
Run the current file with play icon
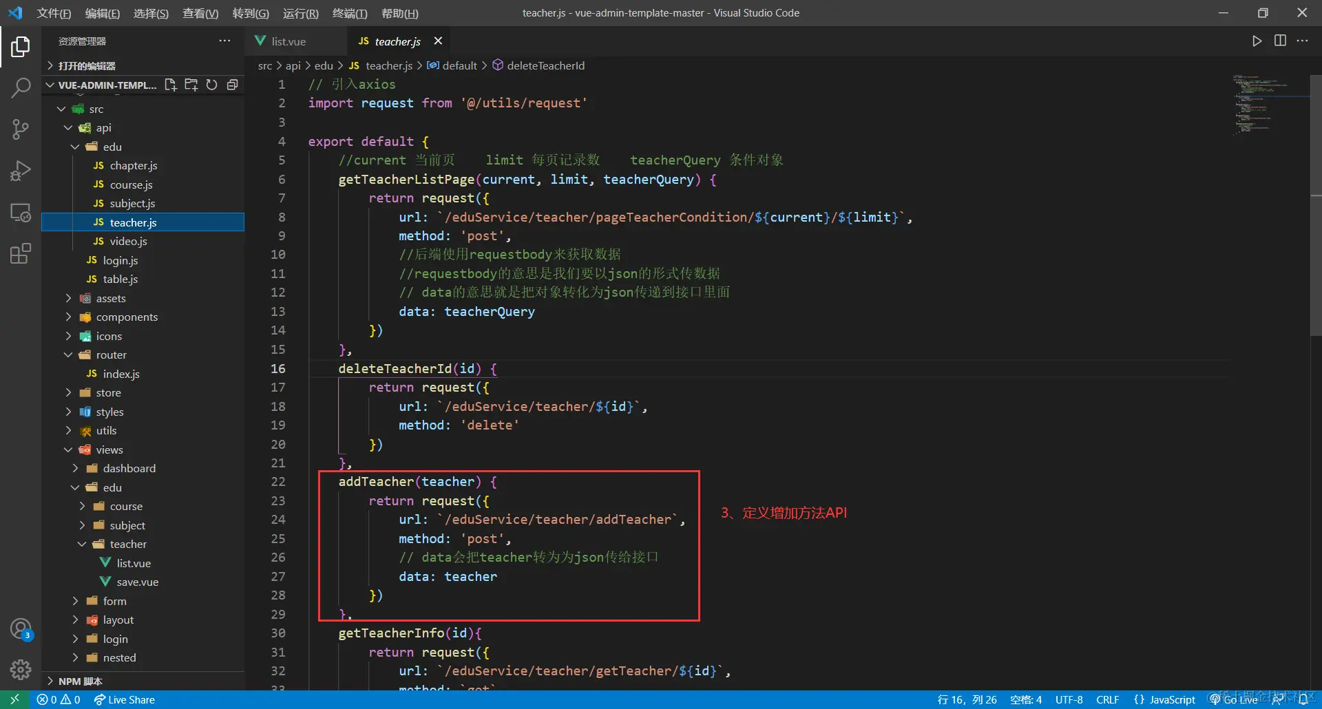(1257, 41)
